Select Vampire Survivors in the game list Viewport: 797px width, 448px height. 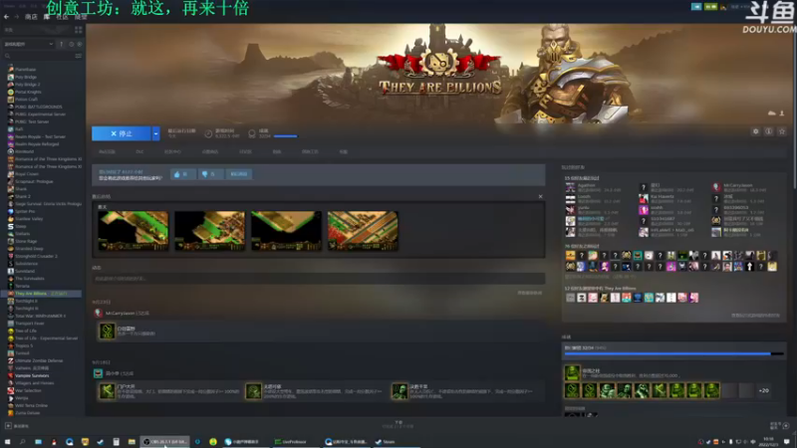pos(32,376)
